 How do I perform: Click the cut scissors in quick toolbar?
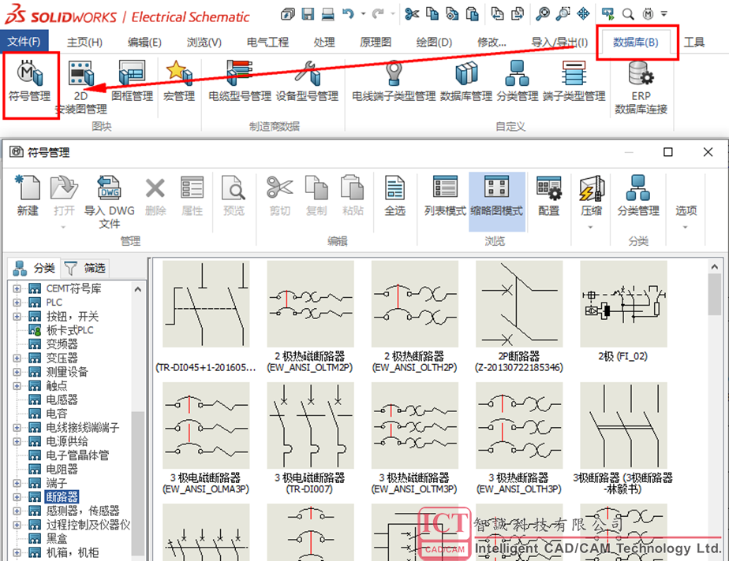[x=412, y=14]
